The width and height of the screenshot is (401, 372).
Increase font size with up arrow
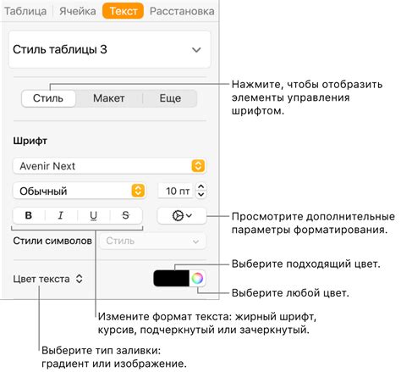(200, 186)
